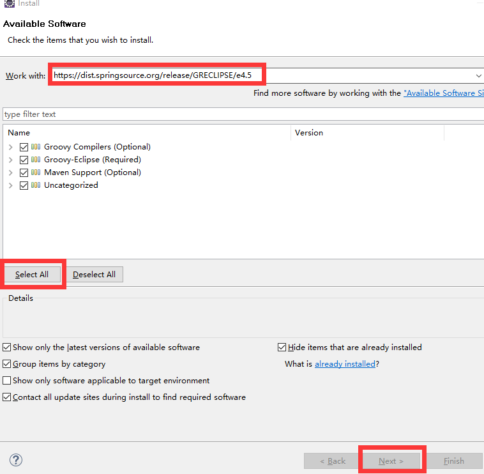Expand Groovy Compilers (Optional) tree node
This screenshot has height=474, width=484.
click(x=10, y=147)
